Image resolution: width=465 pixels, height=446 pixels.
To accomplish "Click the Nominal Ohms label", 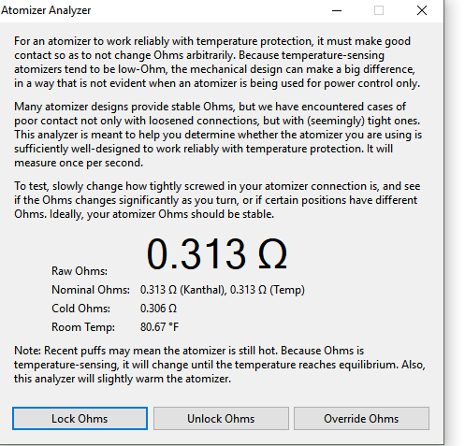I will tap(91, 290).
